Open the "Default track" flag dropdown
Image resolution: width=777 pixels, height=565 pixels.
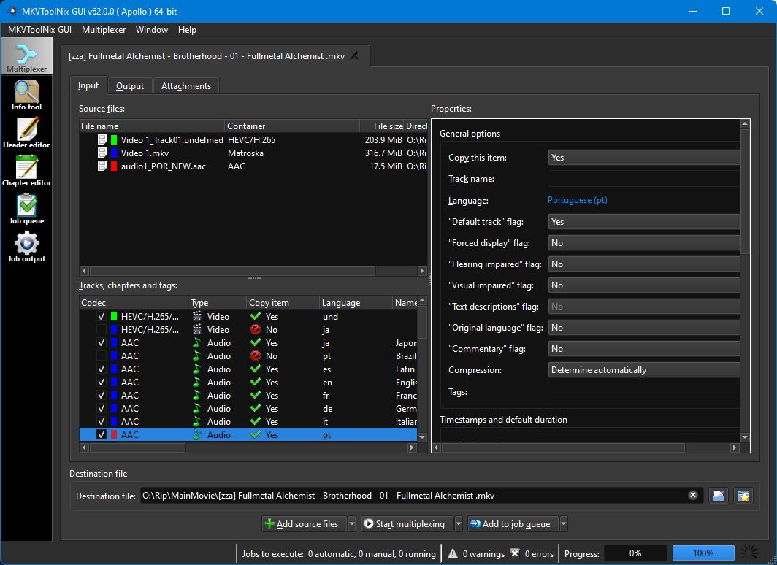click(x=643, y=222)
